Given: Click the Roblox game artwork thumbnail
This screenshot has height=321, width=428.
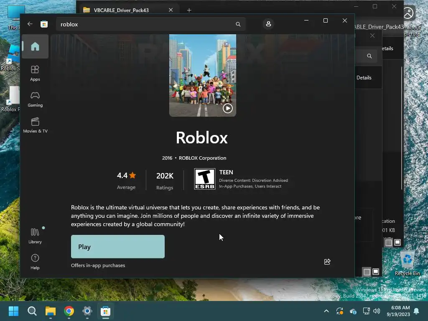Looking at the screenshot, I should [x=203, y=75].
